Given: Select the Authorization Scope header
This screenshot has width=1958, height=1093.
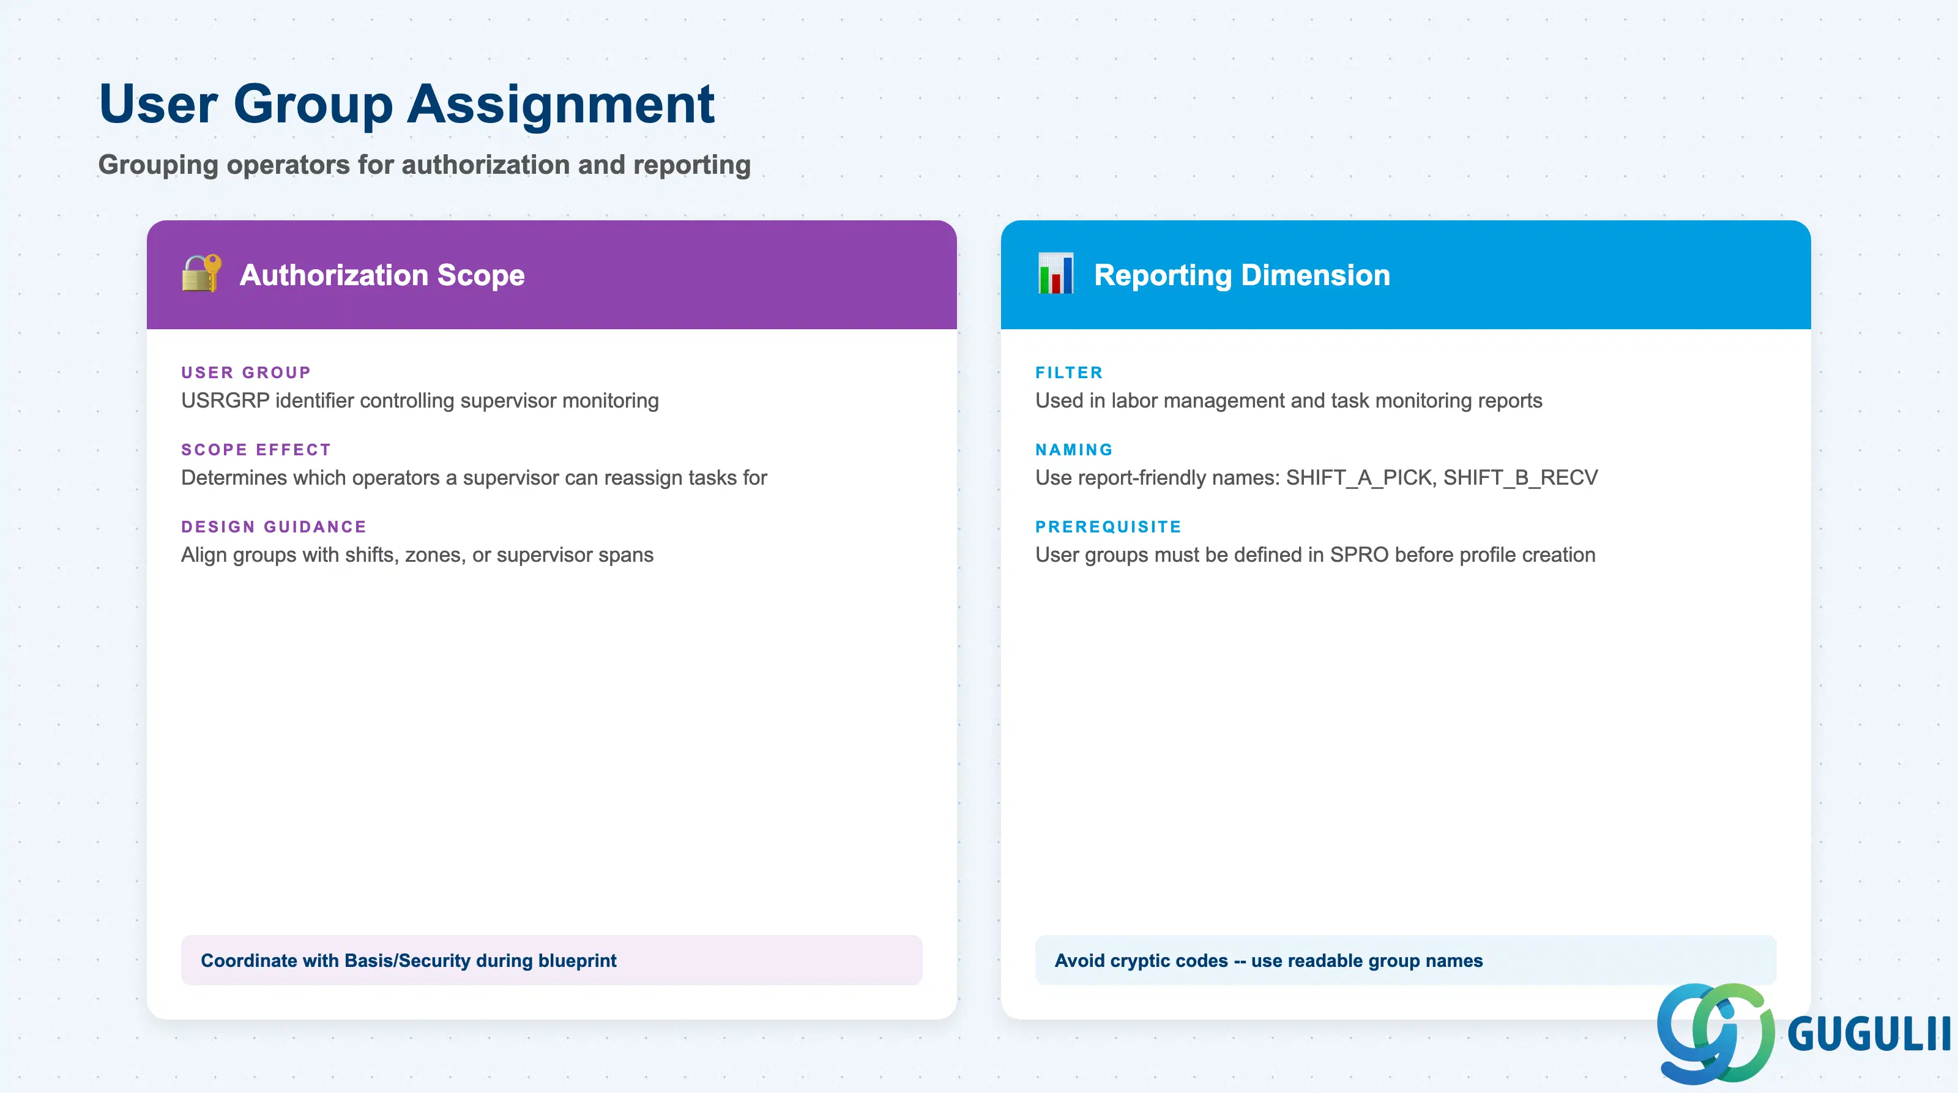Looking at the screenshot, I should (x=552, y=274).
